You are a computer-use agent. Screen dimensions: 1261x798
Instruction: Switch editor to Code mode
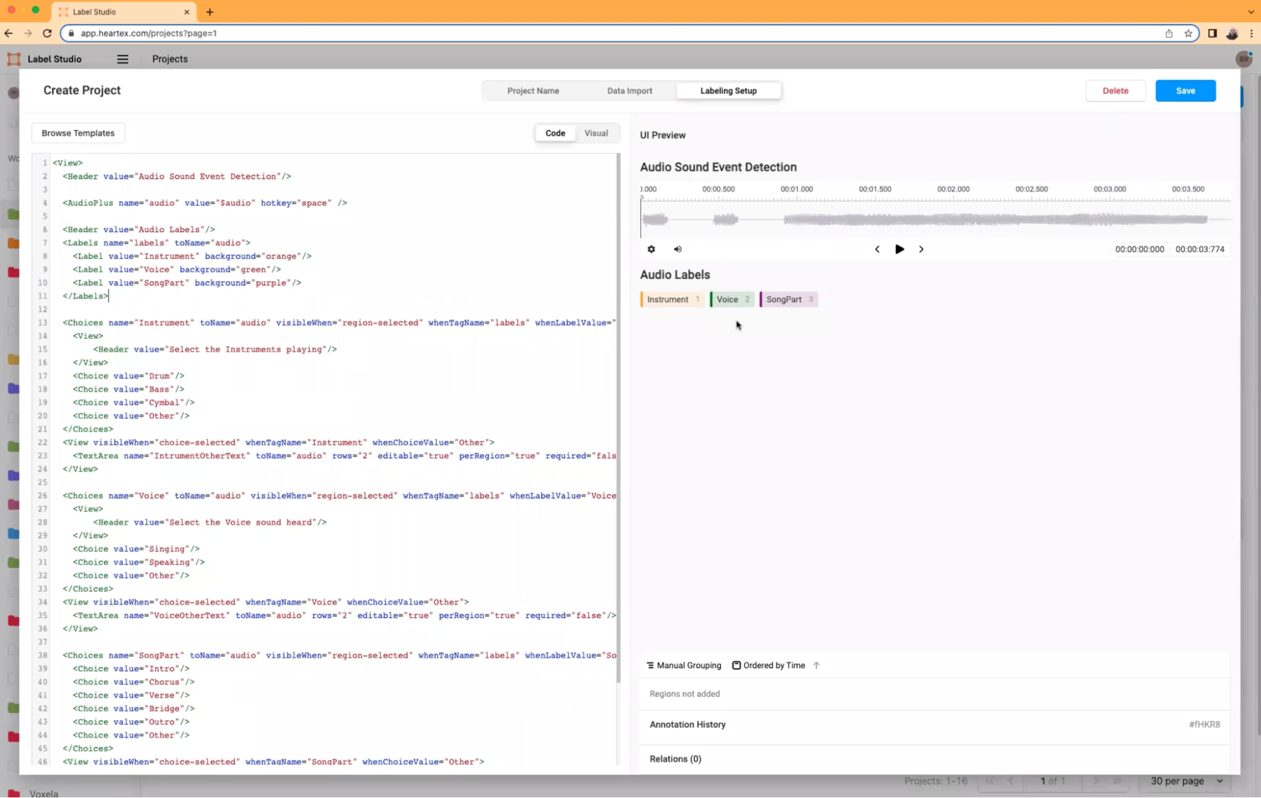tap(555, 133)
